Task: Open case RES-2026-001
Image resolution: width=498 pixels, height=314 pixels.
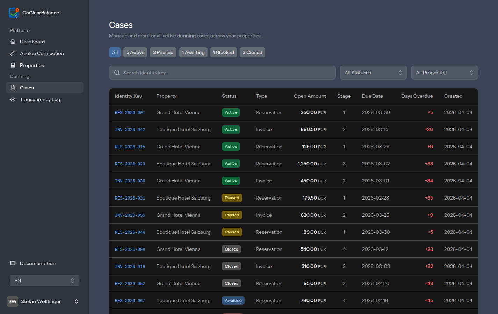Action: [130, 113]
